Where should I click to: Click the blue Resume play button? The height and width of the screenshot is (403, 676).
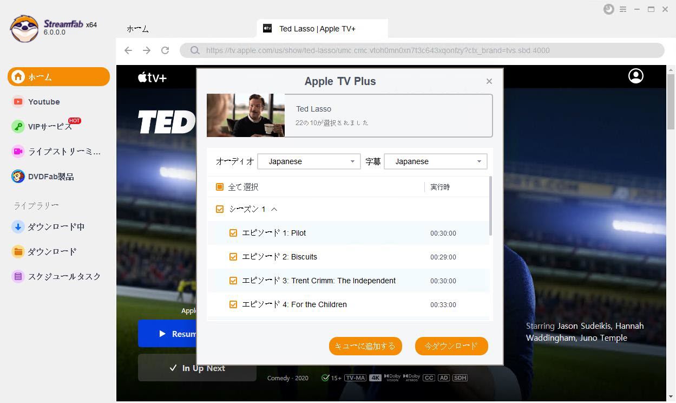(x=167, y=334)
